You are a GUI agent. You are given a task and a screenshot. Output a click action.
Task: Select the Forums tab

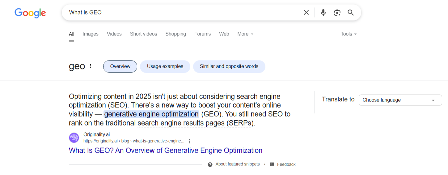(202, 34)
